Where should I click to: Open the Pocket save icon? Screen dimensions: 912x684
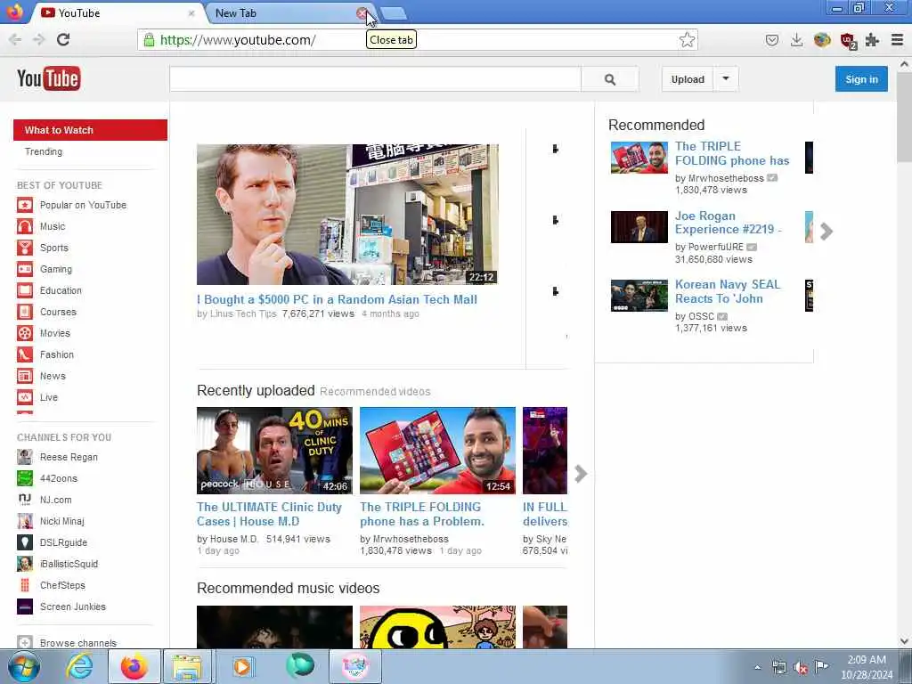click(772, 39)
